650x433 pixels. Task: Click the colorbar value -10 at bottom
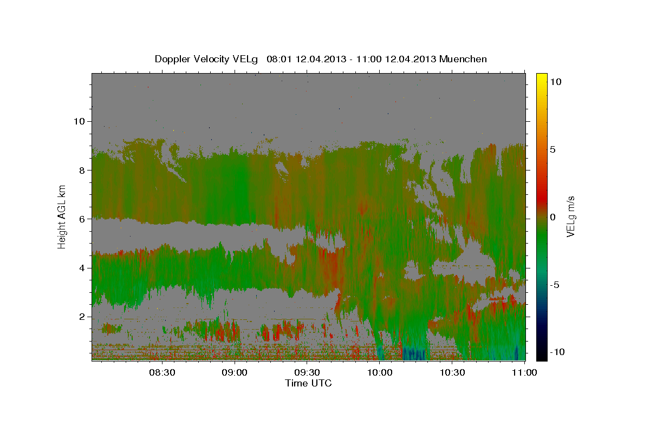[557, 352]
